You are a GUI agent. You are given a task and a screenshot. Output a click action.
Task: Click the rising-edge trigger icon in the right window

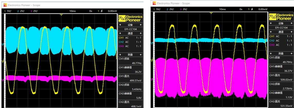[252, 9]
